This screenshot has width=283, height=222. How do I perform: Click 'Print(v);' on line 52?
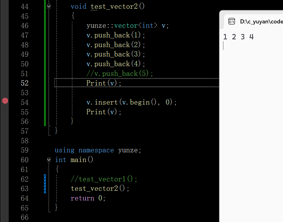[104, 83]
